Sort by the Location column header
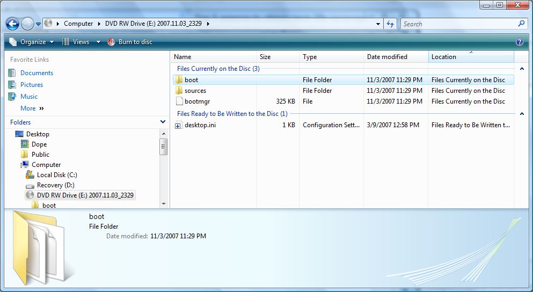This screenshot has height=292, width=533. point(471,57)
